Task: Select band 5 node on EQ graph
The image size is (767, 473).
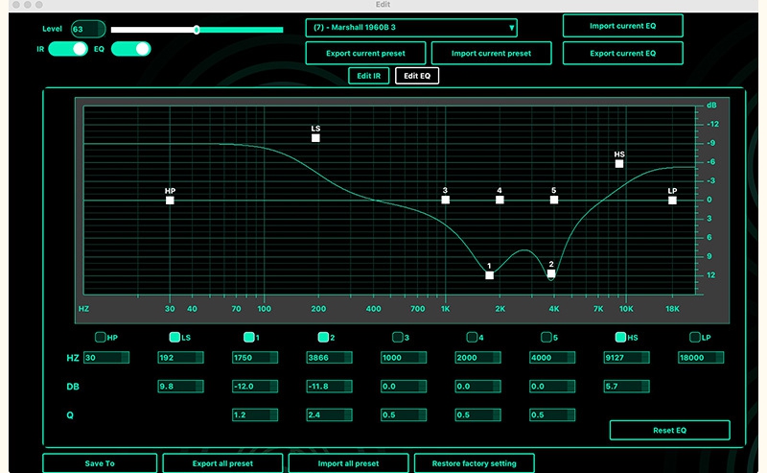Action: tap(554, 200)
